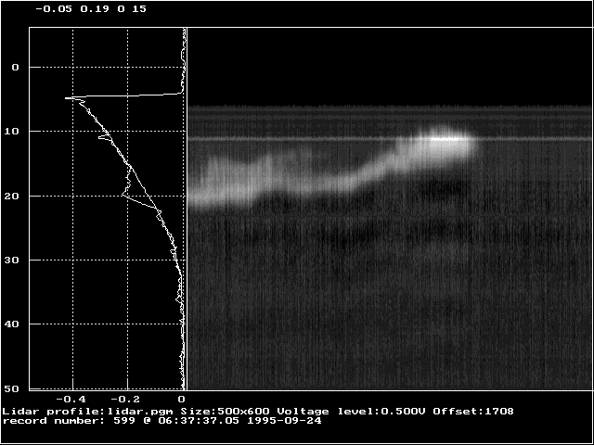This screenshot has width=594, height=445.
Task: Click the horizontal axis label "-0.2"
Action: 125,400
